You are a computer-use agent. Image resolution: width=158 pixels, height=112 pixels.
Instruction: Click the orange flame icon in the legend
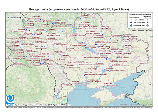pyautogui.click(x=148, y=25)
